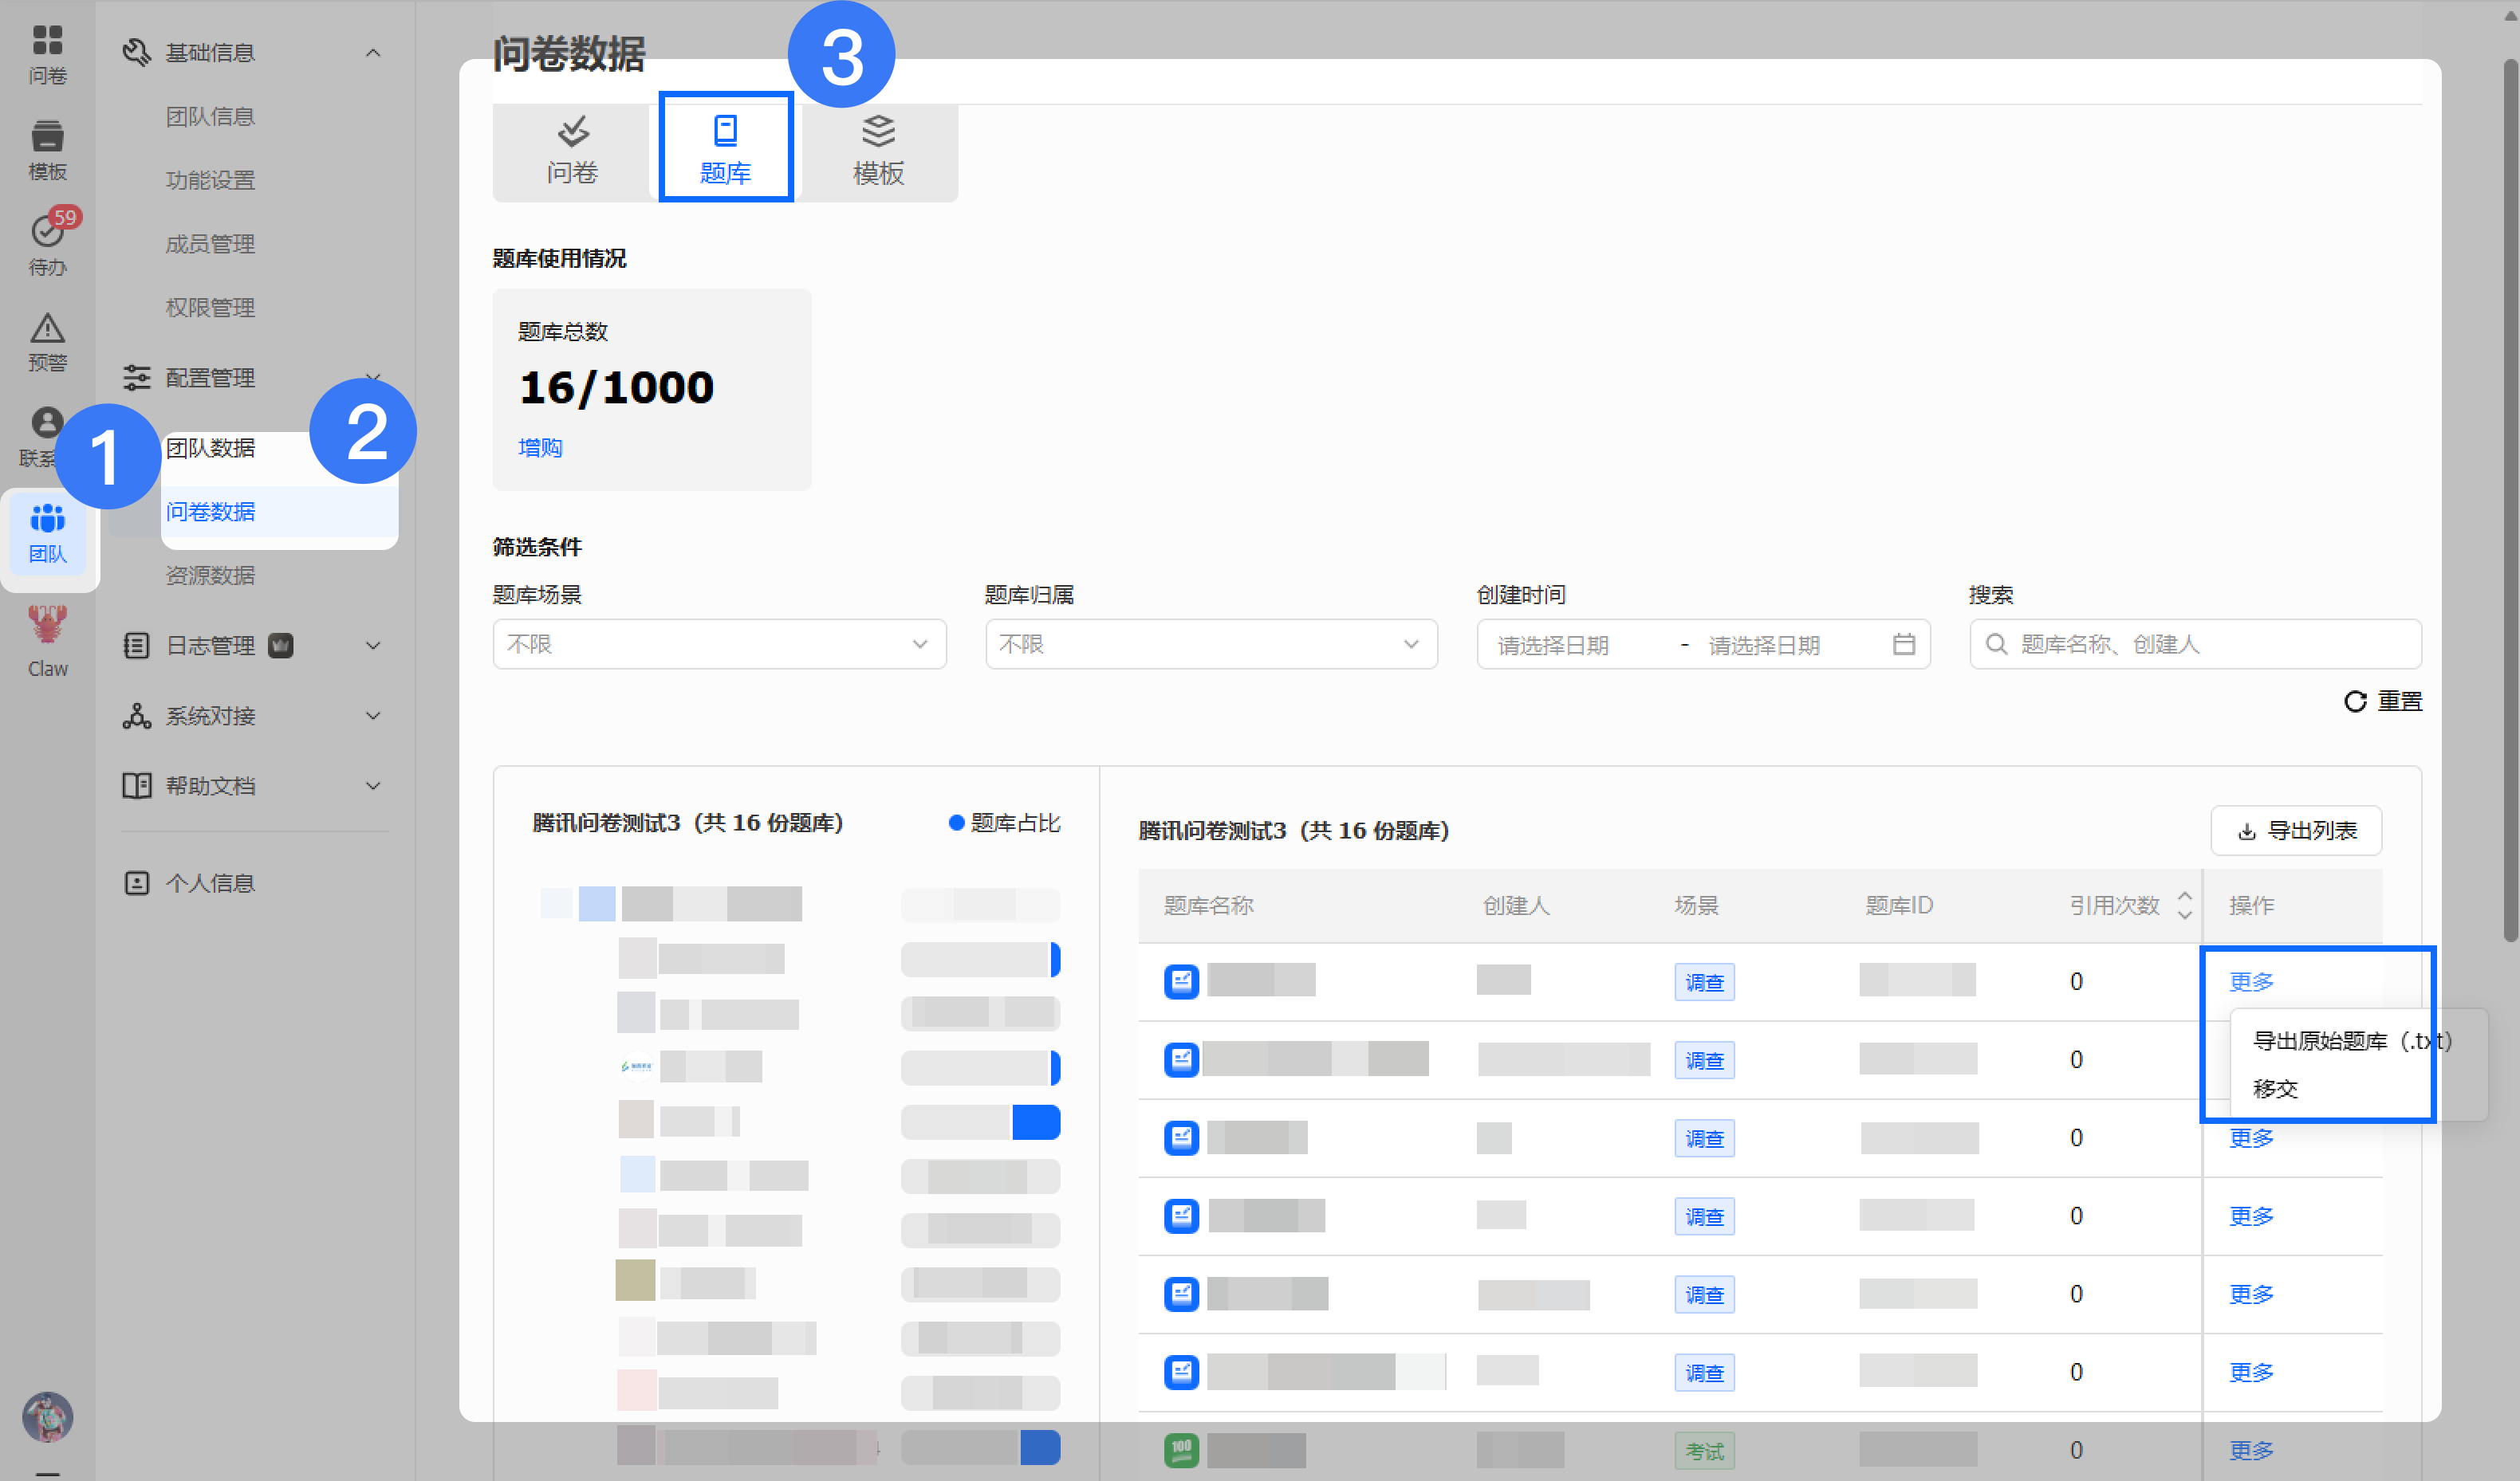Open 权限管理 in the sidebar
The width and height of the screenshot is (2520, 1481).
point(210,308)
